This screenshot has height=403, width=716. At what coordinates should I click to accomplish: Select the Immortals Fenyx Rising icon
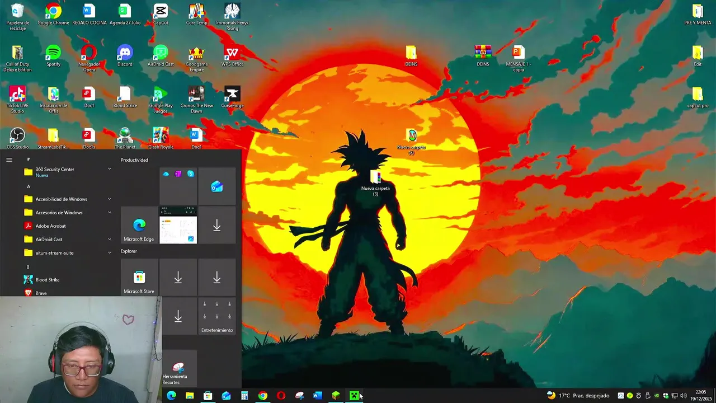tap(232, 17)
